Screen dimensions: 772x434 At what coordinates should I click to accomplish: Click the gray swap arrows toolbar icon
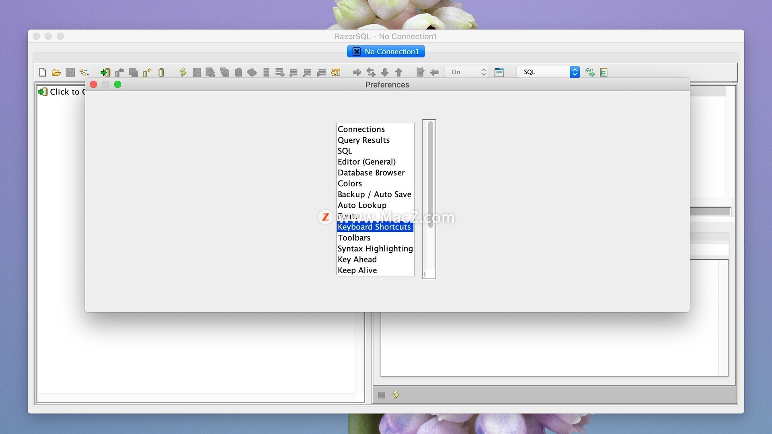click(371, 72)
